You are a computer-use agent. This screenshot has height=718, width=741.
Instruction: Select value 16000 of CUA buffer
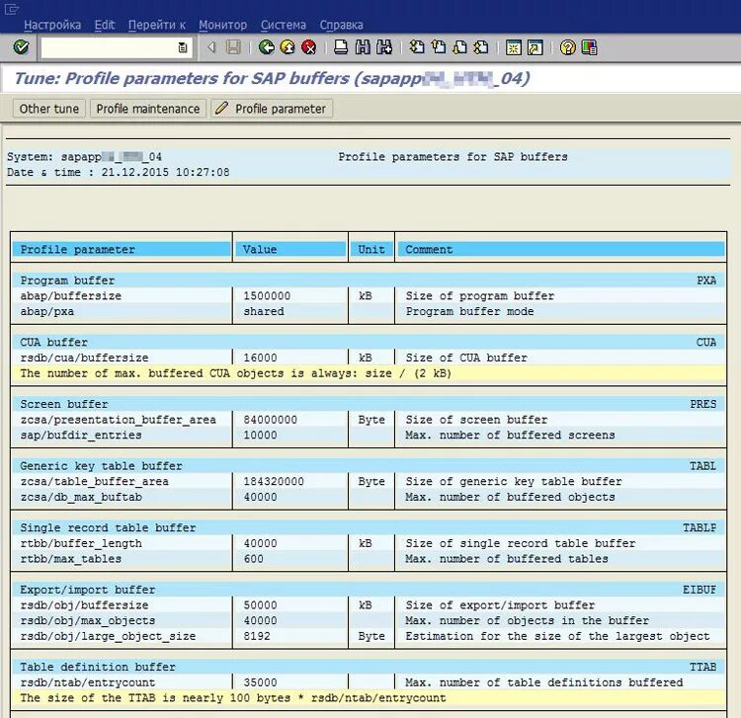pyautogui.click(x=260, y=359)
